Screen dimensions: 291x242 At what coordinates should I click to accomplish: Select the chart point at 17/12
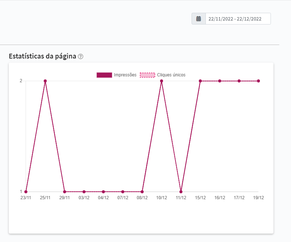(239, 81)
